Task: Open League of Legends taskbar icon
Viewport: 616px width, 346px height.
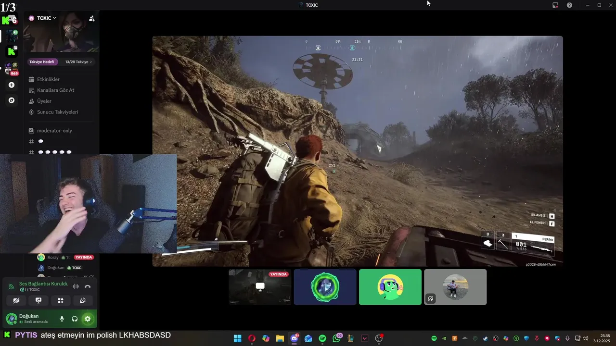Action: pos(350,338)
